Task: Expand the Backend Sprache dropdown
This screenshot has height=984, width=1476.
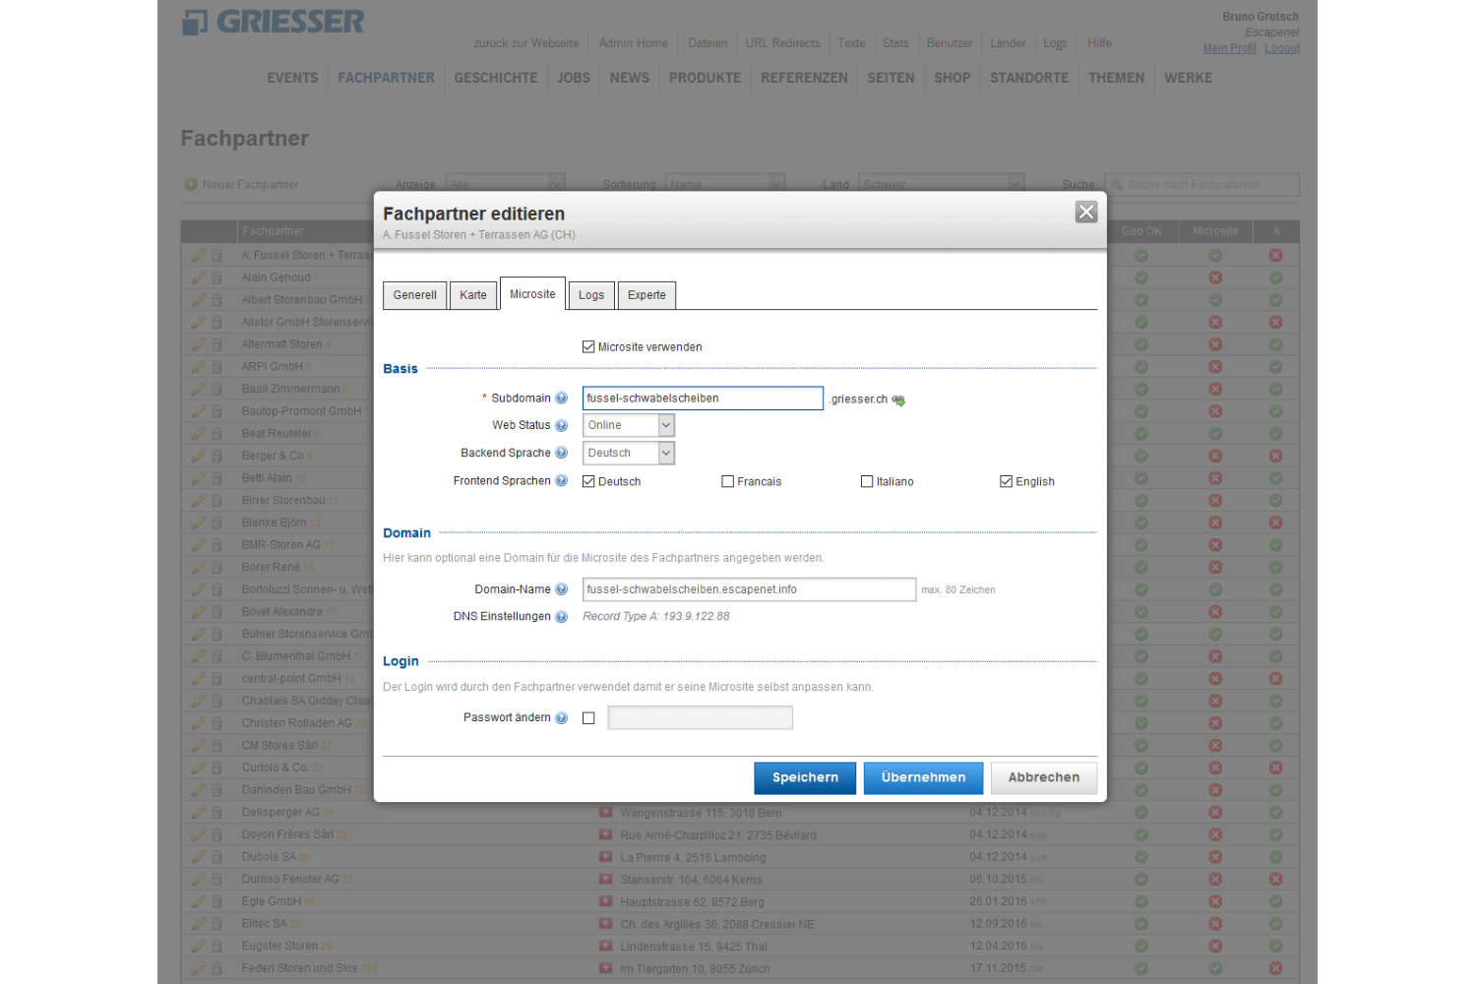Action: [x=629, y=454]
